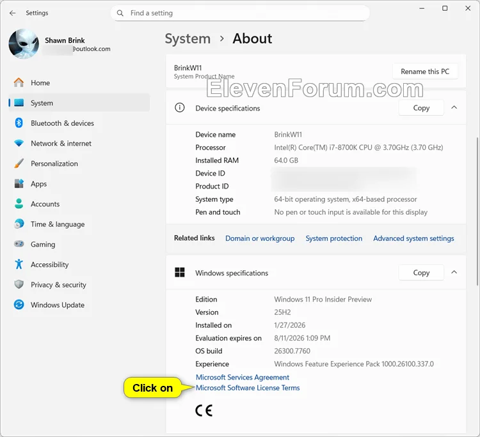Viewport: 480px width, 437px height.
Task: Open Privacy & security settings
Action: pyautogui.click(x=79, y=284)
